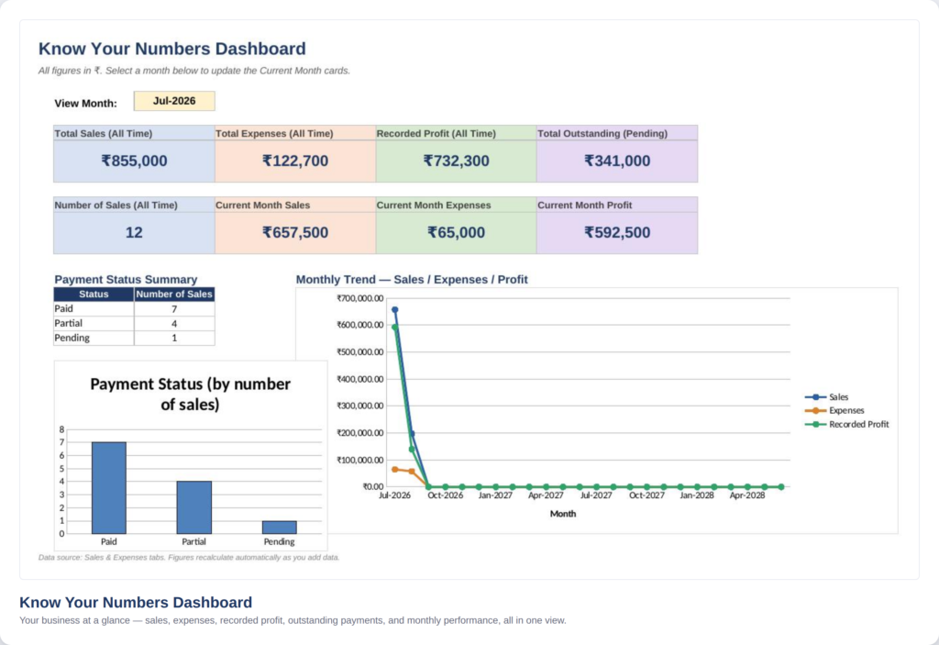The height and width of the screenshot is (645, 939).
Task: Click the Expenses data point for Jul-2026
Action: click(x=394, y=470)
